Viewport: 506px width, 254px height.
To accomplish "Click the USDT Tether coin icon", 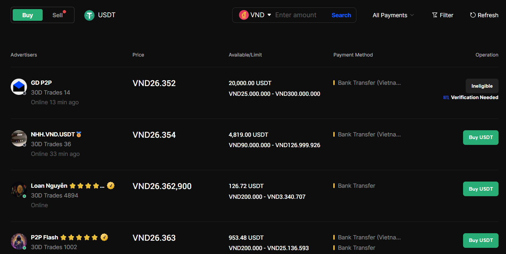I will click(x=89, y=15).
